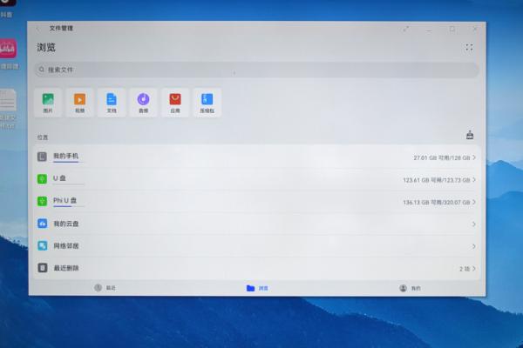Expand 我的手机 storage chevron

pyautogui.click(x=474, y=157)
